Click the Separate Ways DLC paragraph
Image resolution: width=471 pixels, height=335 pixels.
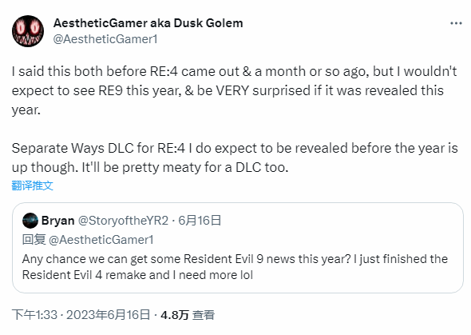(235, 158)
